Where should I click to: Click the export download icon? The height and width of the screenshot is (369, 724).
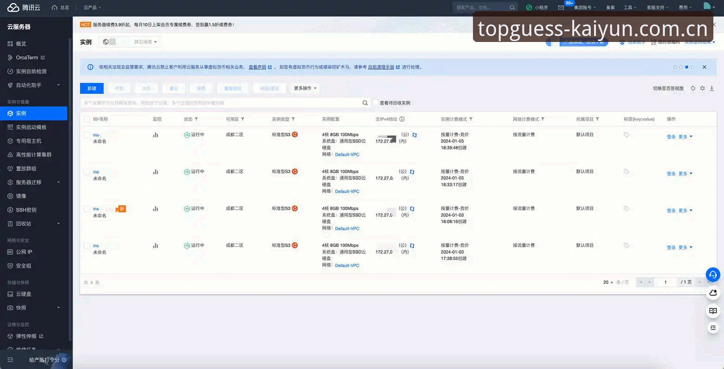[712, 88]
